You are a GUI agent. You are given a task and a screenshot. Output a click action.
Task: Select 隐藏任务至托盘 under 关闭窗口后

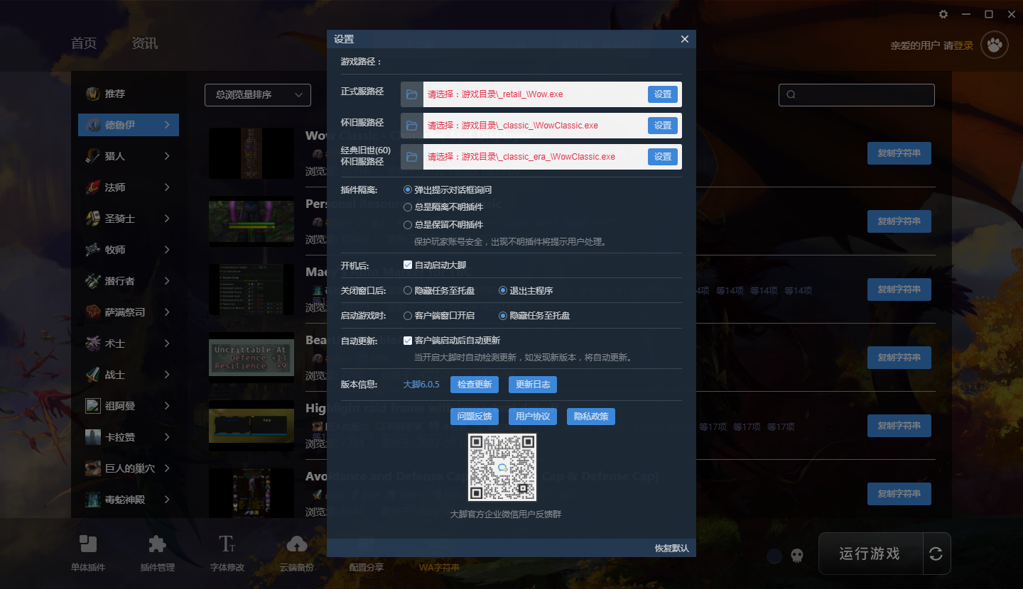[x=408, y=290]
